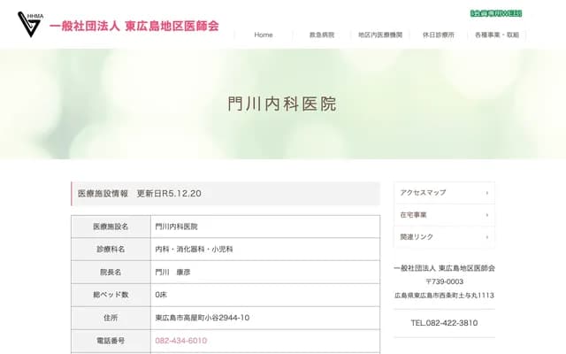Click the 医療施設情報 更新日R5.12.20 heading
This screenshot has height=354, width=566.
[x=226, y=194]
